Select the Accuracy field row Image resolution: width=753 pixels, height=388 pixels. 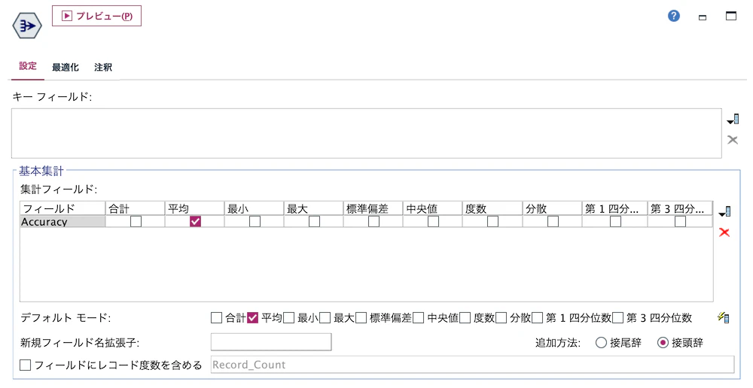point(62,222)
